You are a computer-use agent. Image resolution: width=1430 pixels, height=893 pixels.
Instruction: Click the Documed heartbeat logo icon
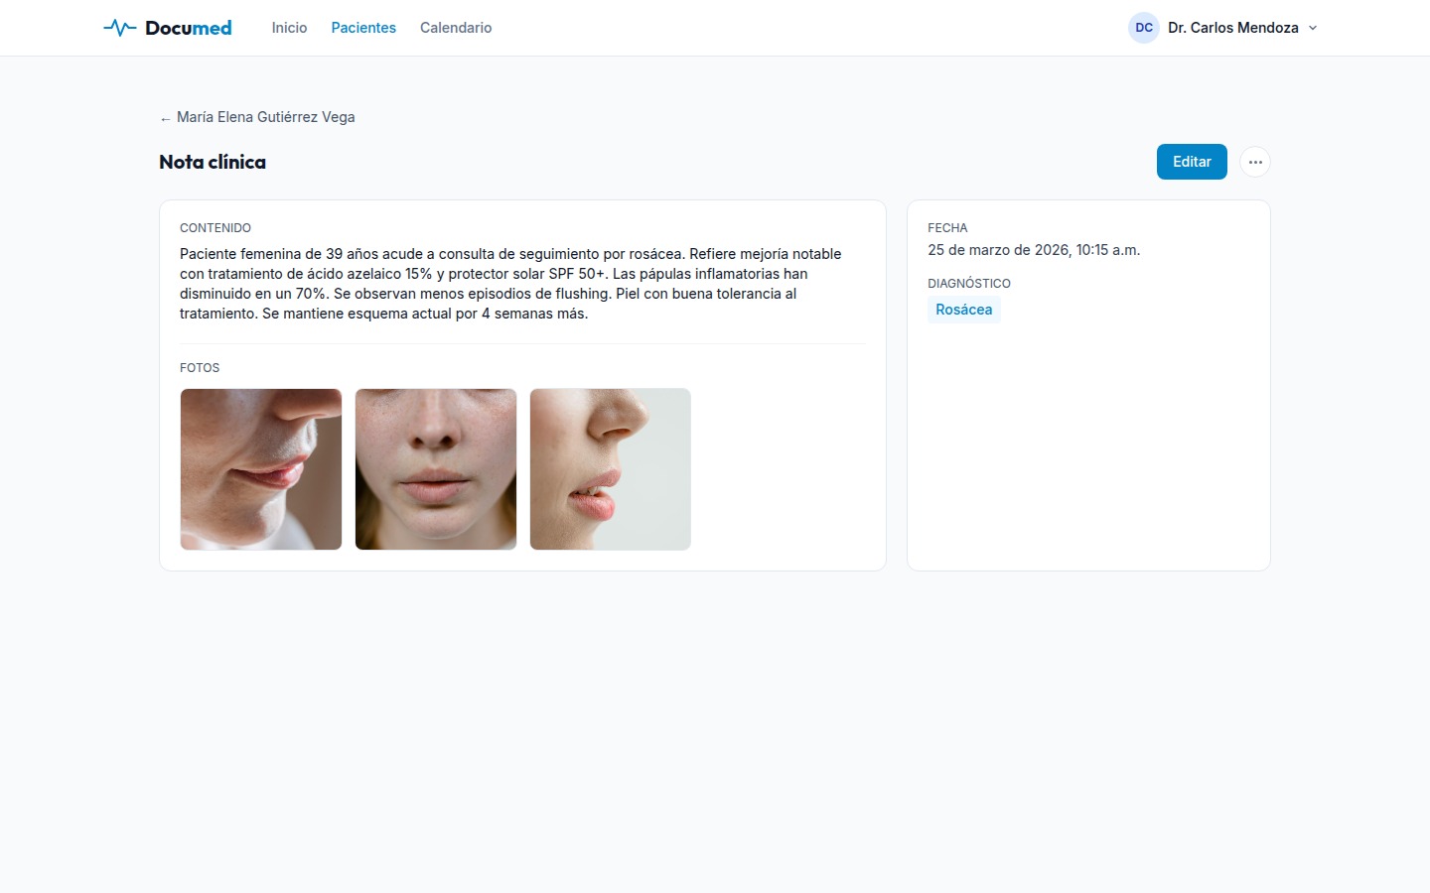coord(119,28)
